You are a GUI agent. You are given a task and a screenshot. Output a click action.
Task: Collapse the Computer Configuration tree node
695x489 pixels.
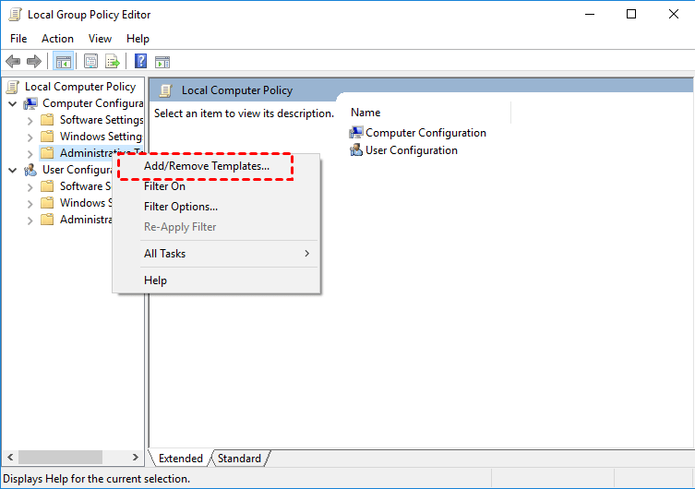pos(13,104)
